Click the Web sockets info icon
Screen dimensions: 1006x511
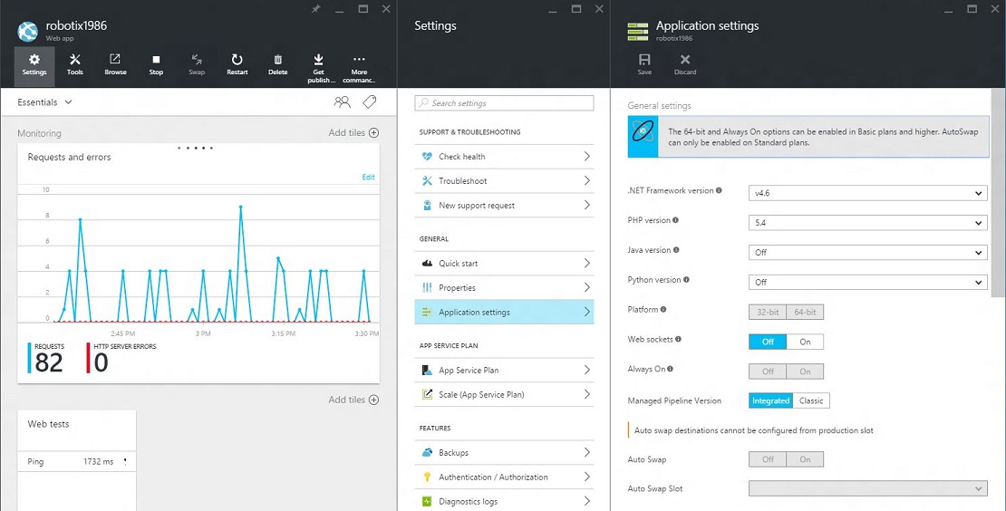(678, 339)
